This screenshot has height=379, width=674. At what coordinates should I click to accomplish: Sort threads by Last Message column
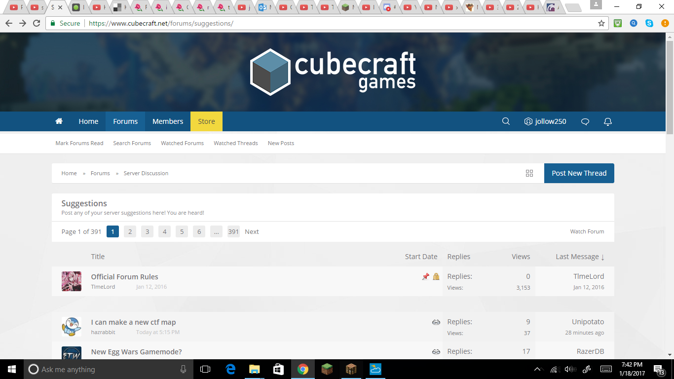580,257
